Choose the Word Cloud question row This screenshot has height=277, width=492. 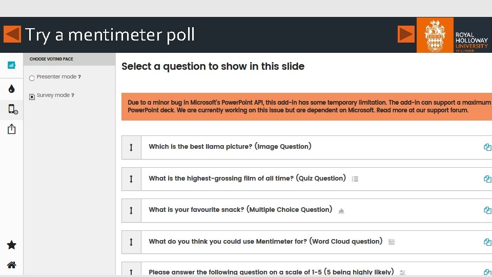tap(265, 242)
